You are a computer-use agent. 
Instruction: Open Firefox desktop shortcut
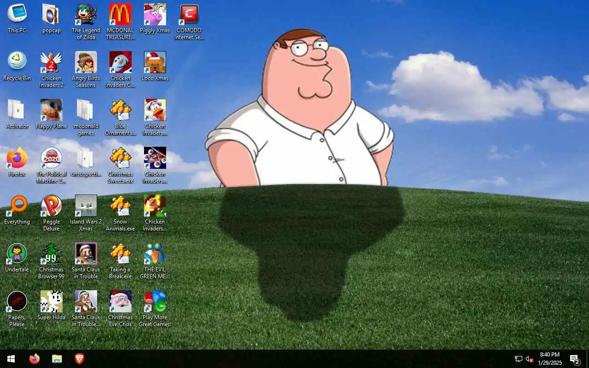tap(17, 162)
